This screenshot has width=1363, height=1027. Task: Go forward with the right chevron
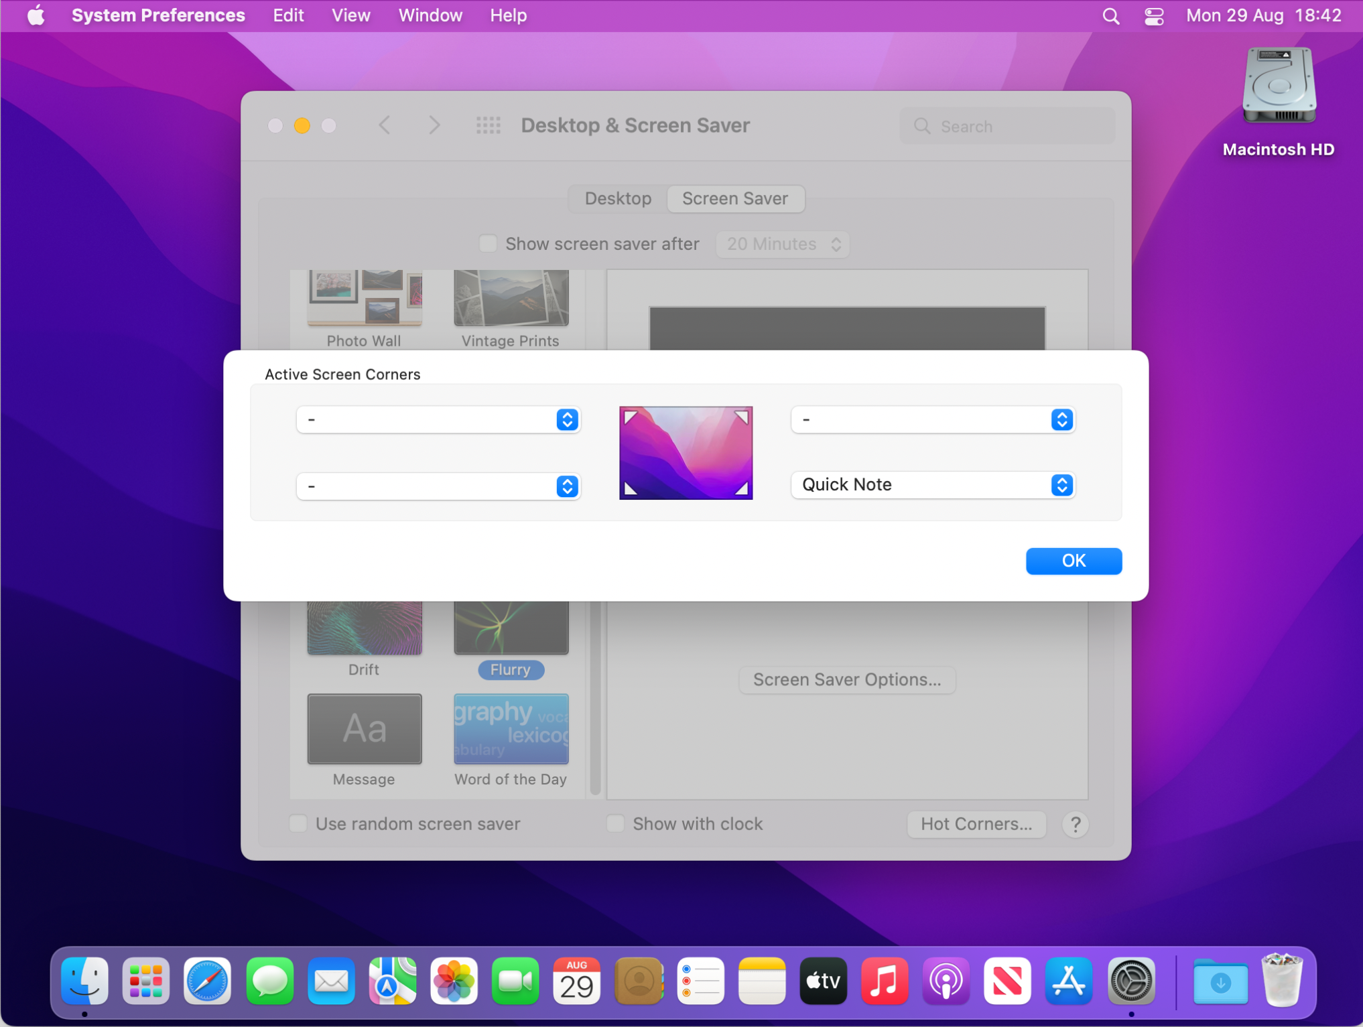pyautogui.click(x=434, y=125)
